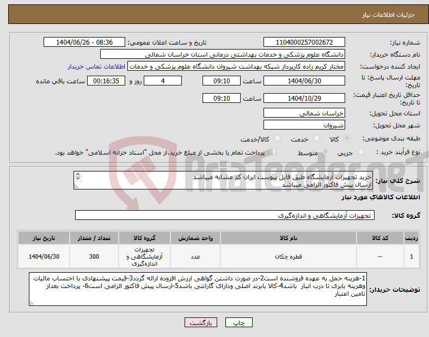Click the need date cell 1404/06/30
Image resolution: width=429 pixels, height=337 pixels.
pos(44,256)
